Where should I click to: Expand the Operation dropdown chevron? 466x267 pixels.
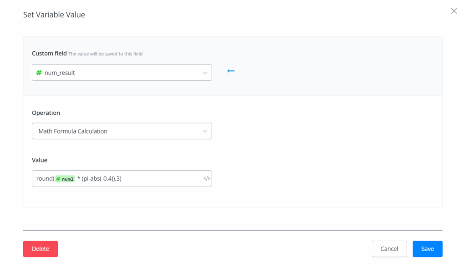point(204,131)
